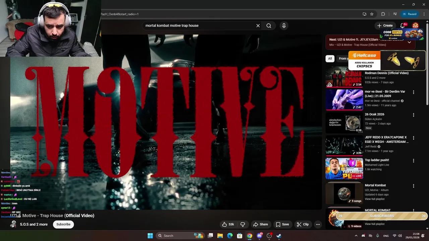Open Chrome extensions puzzle icon
The height and width of the screenshot is (241, 429).
[383, 14]
